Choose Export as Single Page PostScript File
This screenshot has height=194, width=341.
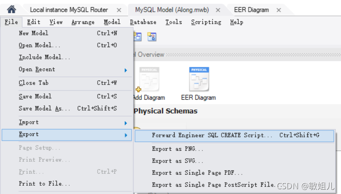tap(235, 185)
